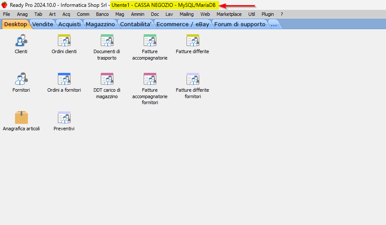
Task: Open the Ammin menu
Action: (138, 14)
